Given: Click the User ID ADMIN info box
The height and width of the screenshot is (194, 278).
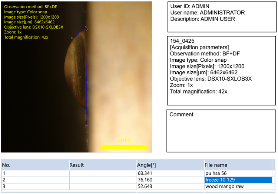Looking at the screenshot, I should point(221,17).
